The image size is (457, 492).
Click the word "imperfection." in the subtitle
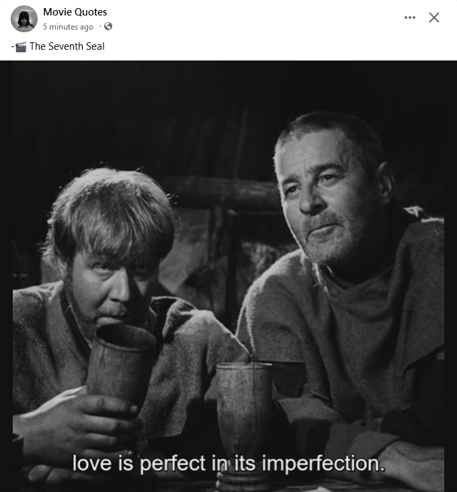323,464
